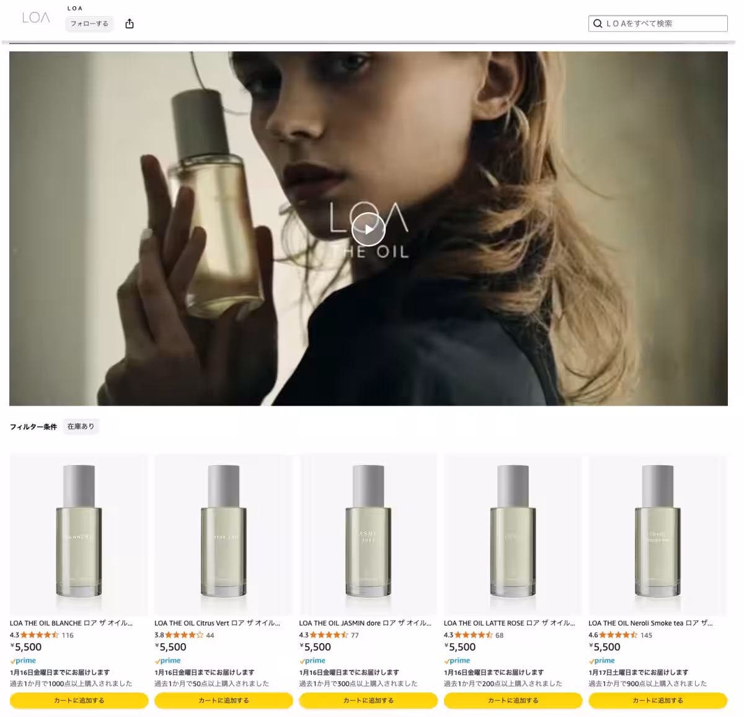The height and width of the screenshot is (717, 744).
Task: Type in the LOA store search field
Action: [x=663, y=24]
